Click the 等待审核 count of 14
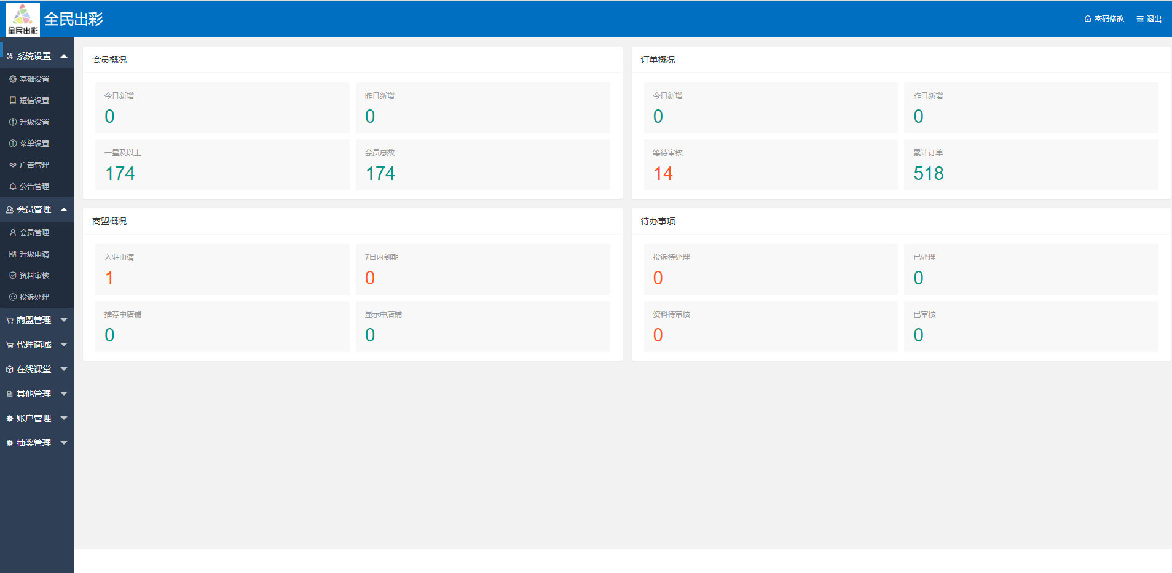The height and width of the screenshot is (573, 1172). point(663,174)
